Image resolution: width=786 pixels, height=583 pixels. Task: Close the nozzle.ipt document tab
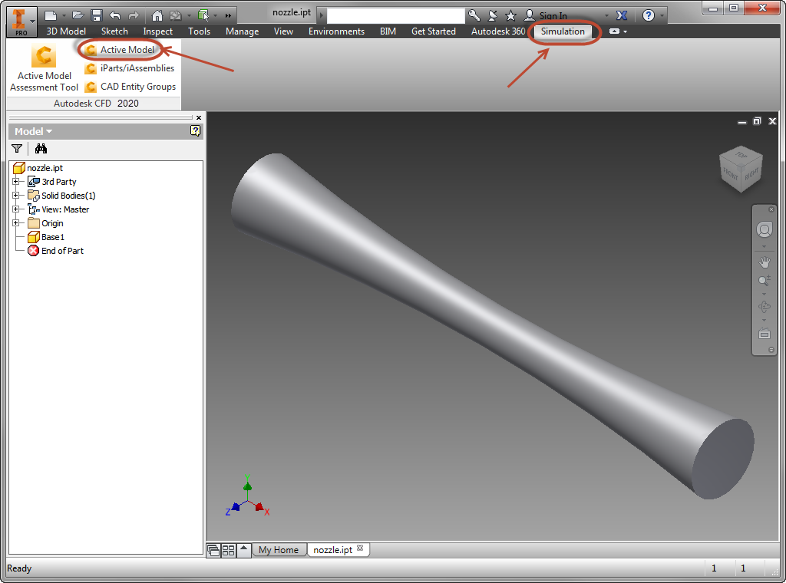pos(360,548)
